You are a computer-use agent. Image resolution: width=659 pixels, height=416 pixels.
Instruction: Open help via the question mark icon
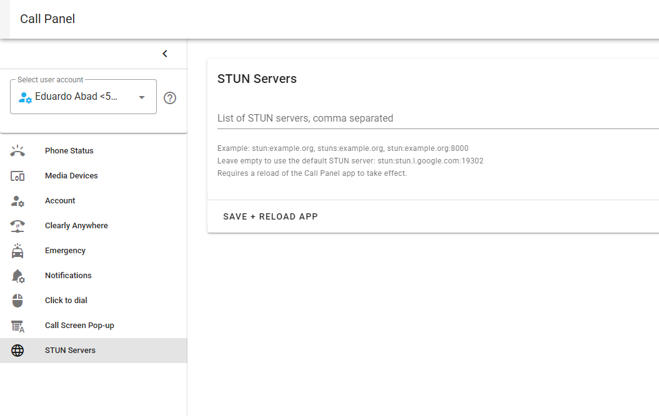click(x=170, y=98)
